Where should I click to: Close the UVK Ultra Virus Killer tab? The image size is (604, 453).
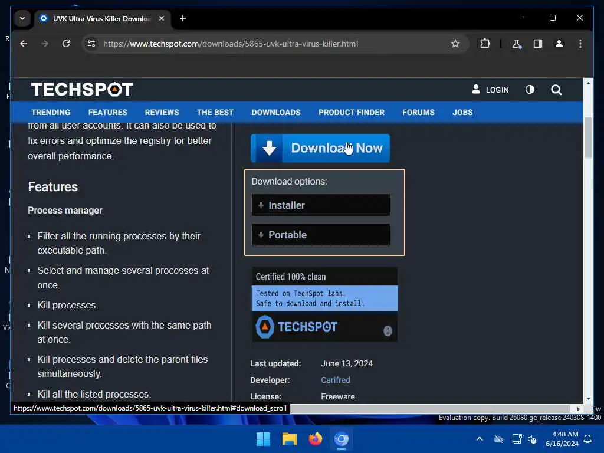pos(162,18)
